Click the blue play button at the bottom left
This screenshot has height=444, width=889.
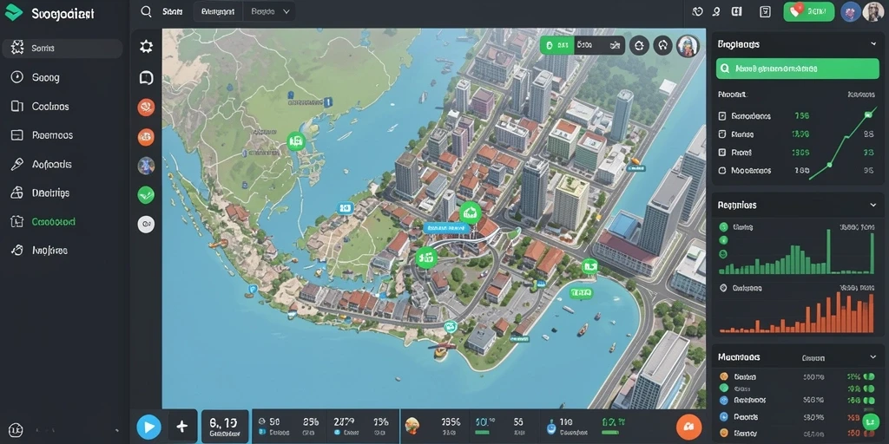tap(148, 427)
